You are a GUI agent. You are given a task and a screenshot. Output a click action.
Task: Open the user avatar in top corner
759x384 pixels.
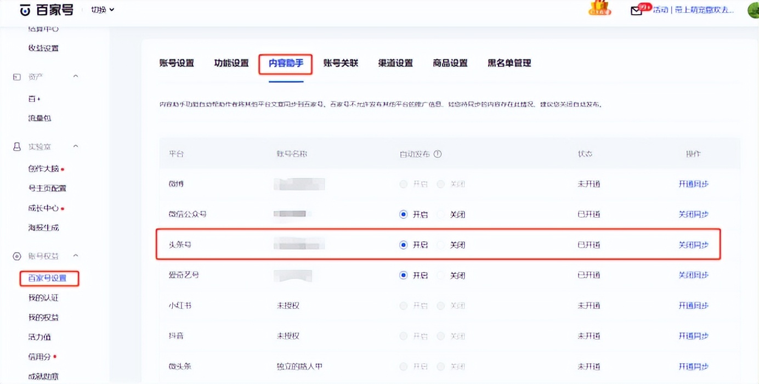point(754,10)
